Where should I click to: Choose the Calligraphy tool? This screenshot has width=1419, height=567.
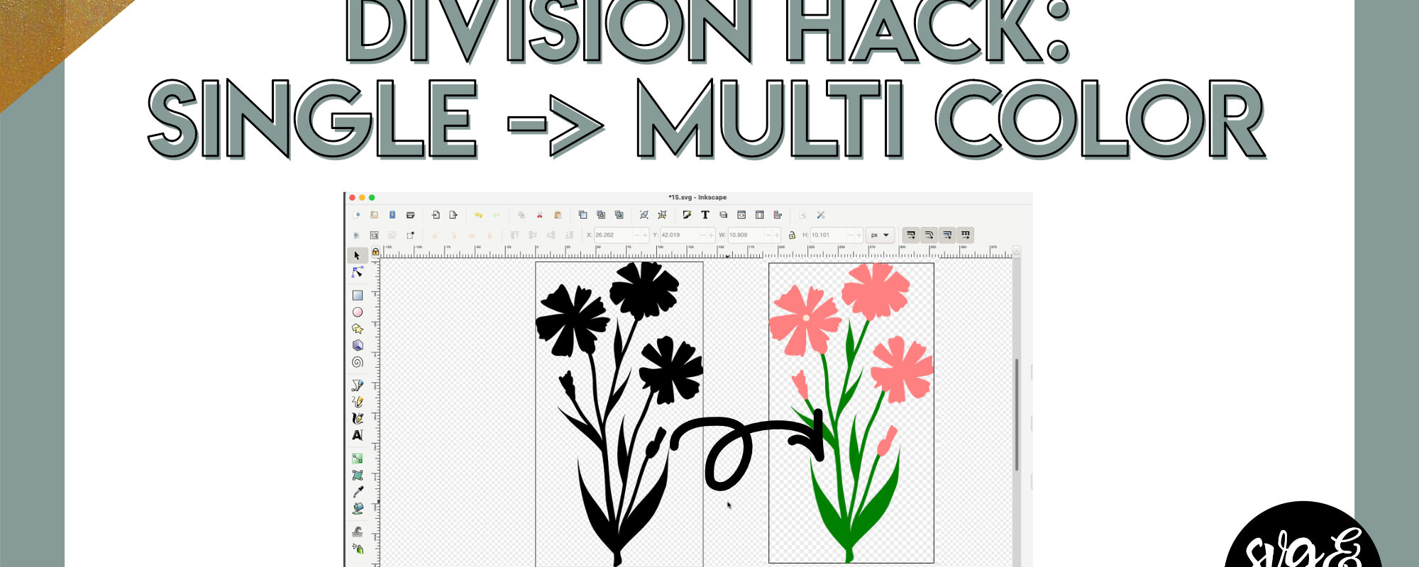click(358, 418)
